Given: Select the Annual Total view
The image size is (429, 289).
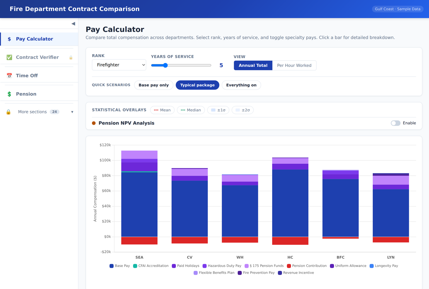Looking at the screenshot, I should pyautogui.click(x=253, y=65).
